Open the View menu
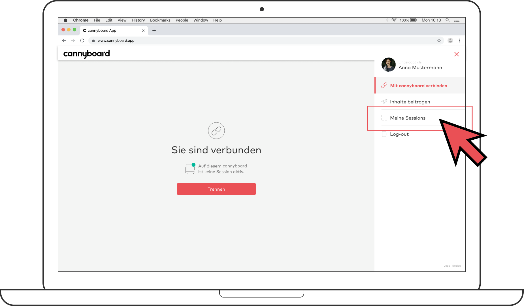The height and width of the screenshot is (306, 524). 122,20
